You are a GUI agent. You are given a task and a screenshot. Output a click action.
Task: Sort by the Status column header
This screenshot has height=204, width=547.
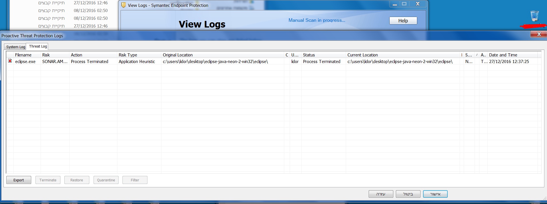coord(323,55)
